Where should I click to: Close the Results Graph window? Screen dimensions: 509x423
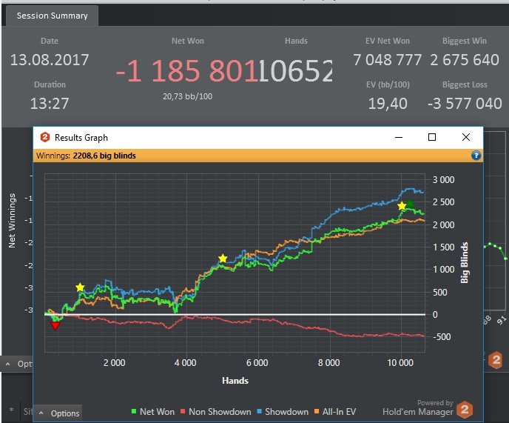coord(466,137)
